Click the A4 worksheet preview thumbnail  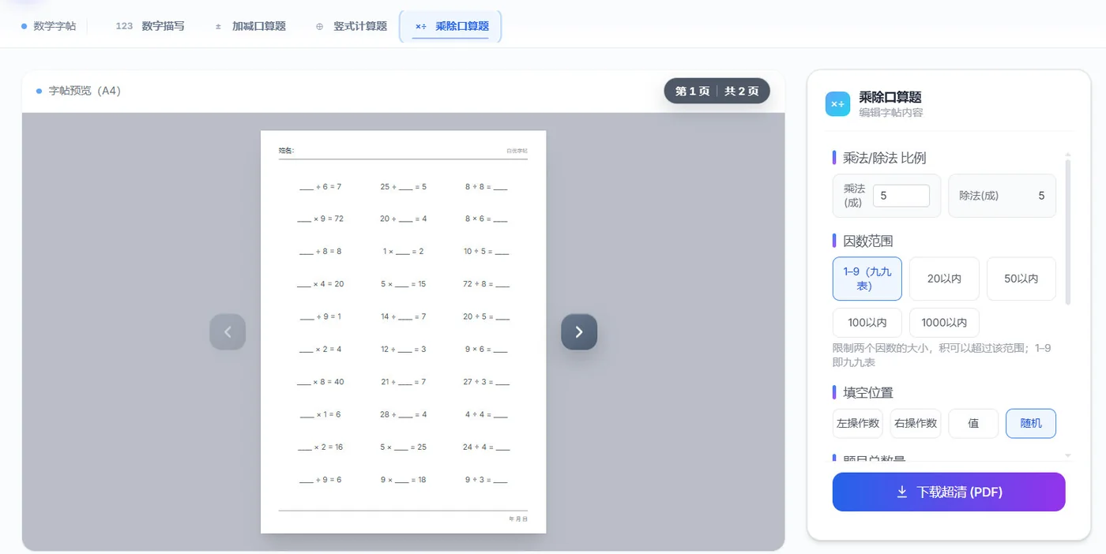click(403, 331)
